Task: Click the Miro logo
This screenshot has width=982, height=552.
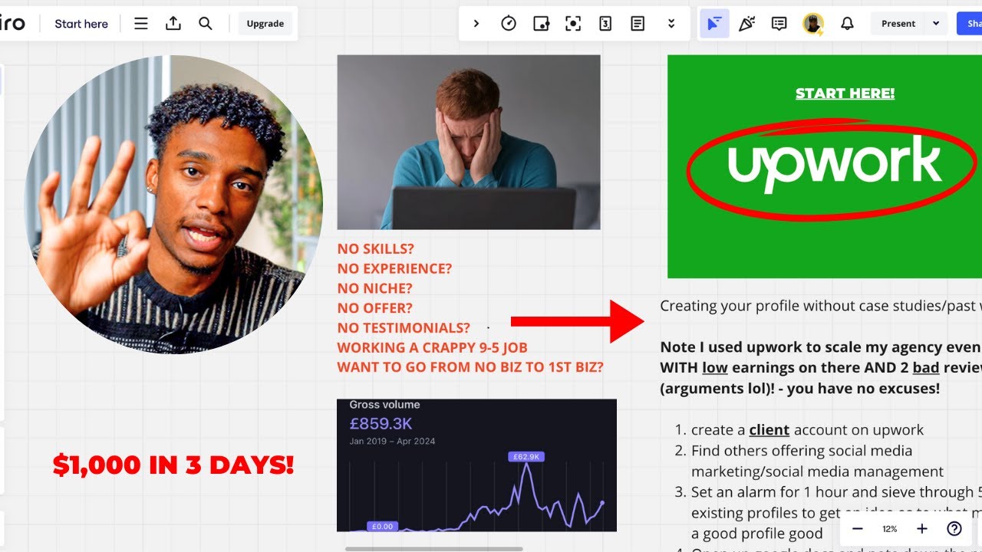Action: (12, 24)
